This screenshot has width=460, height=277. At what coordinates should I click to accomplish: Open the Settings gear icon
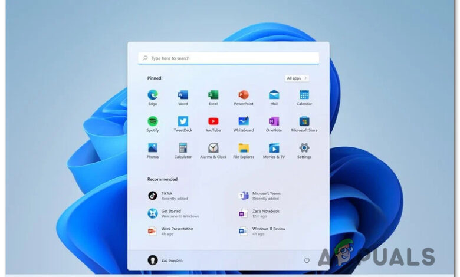pos(304,148)
